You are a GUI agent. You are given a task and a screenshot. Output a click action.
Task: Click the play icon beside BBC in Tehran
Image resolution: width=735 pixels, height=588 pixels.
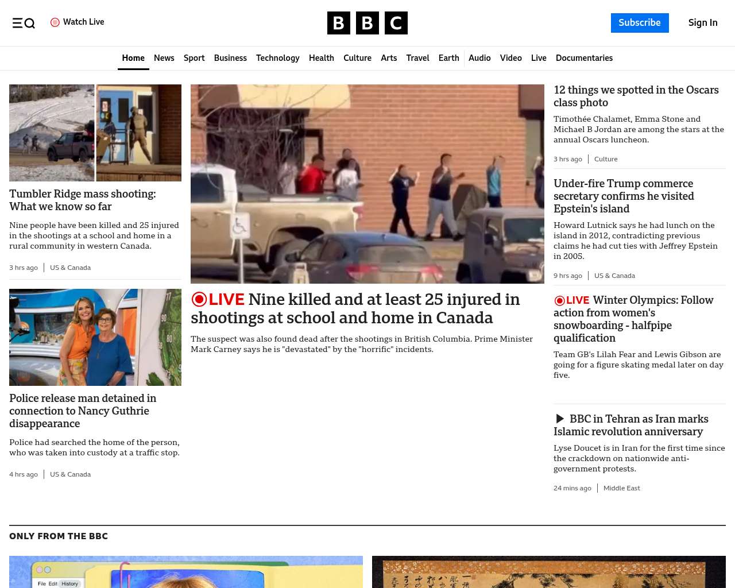[560, 419]
